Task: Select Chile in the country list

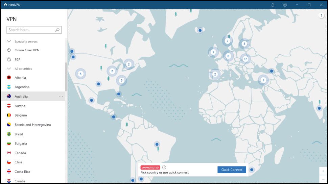Action: (33, 162)
